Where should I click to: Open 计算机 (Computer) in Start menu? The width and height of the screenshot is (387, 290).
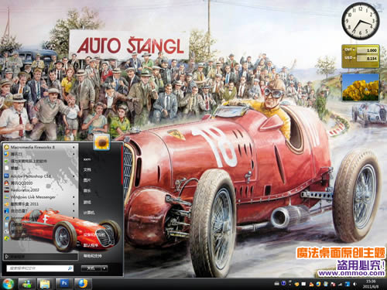tap(89, 213)
